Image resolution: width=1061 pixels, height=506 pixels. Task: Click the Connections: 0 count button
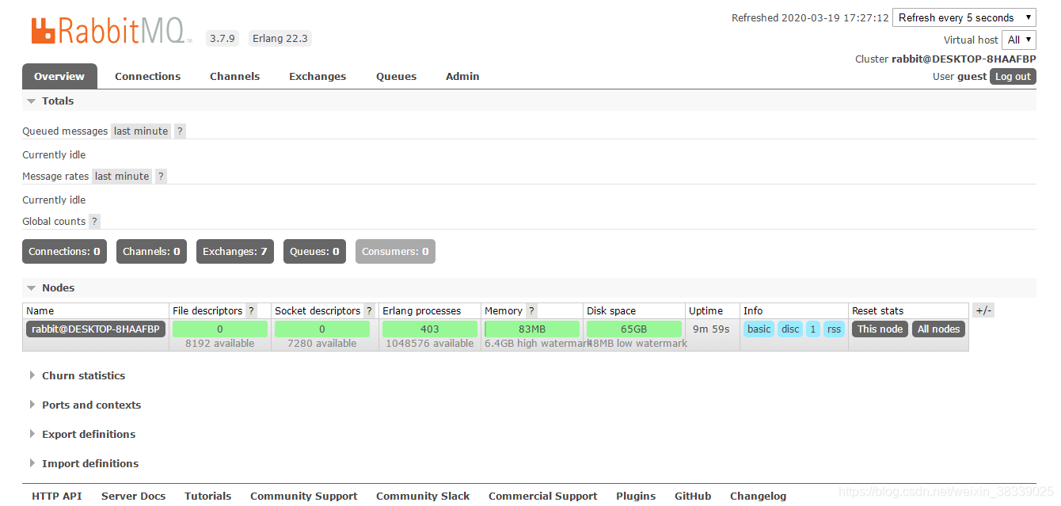(64, 252)
